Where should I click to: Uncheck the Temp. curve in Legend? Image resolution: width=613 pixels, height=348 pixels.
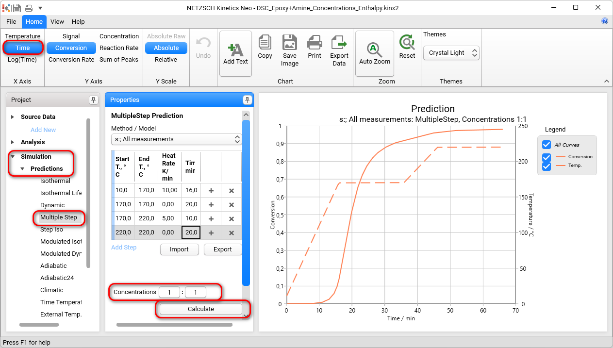(546, 166)
